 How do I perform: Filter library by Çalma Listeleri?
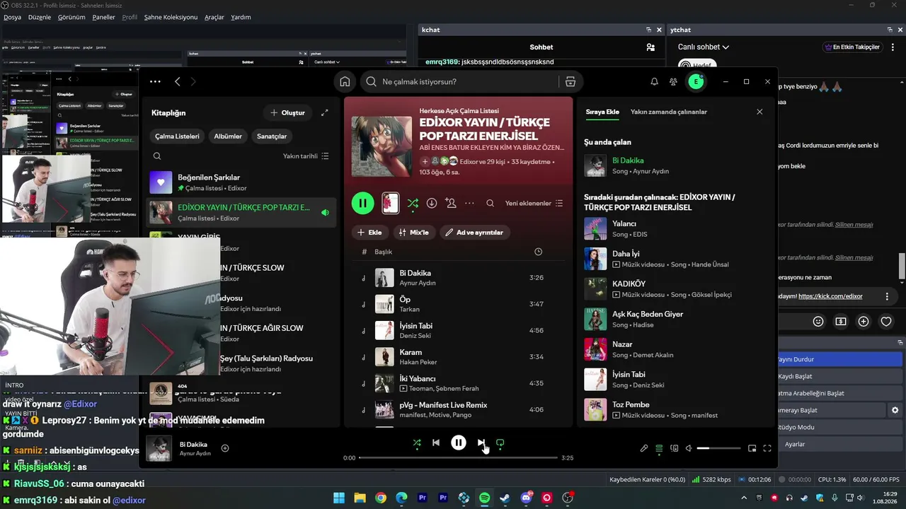click(177, 136)
